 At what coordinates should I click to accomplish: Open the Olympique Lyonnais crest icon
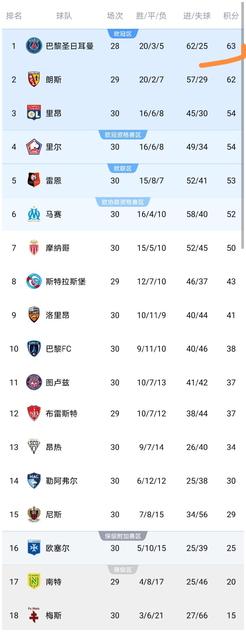click(34, 113)
